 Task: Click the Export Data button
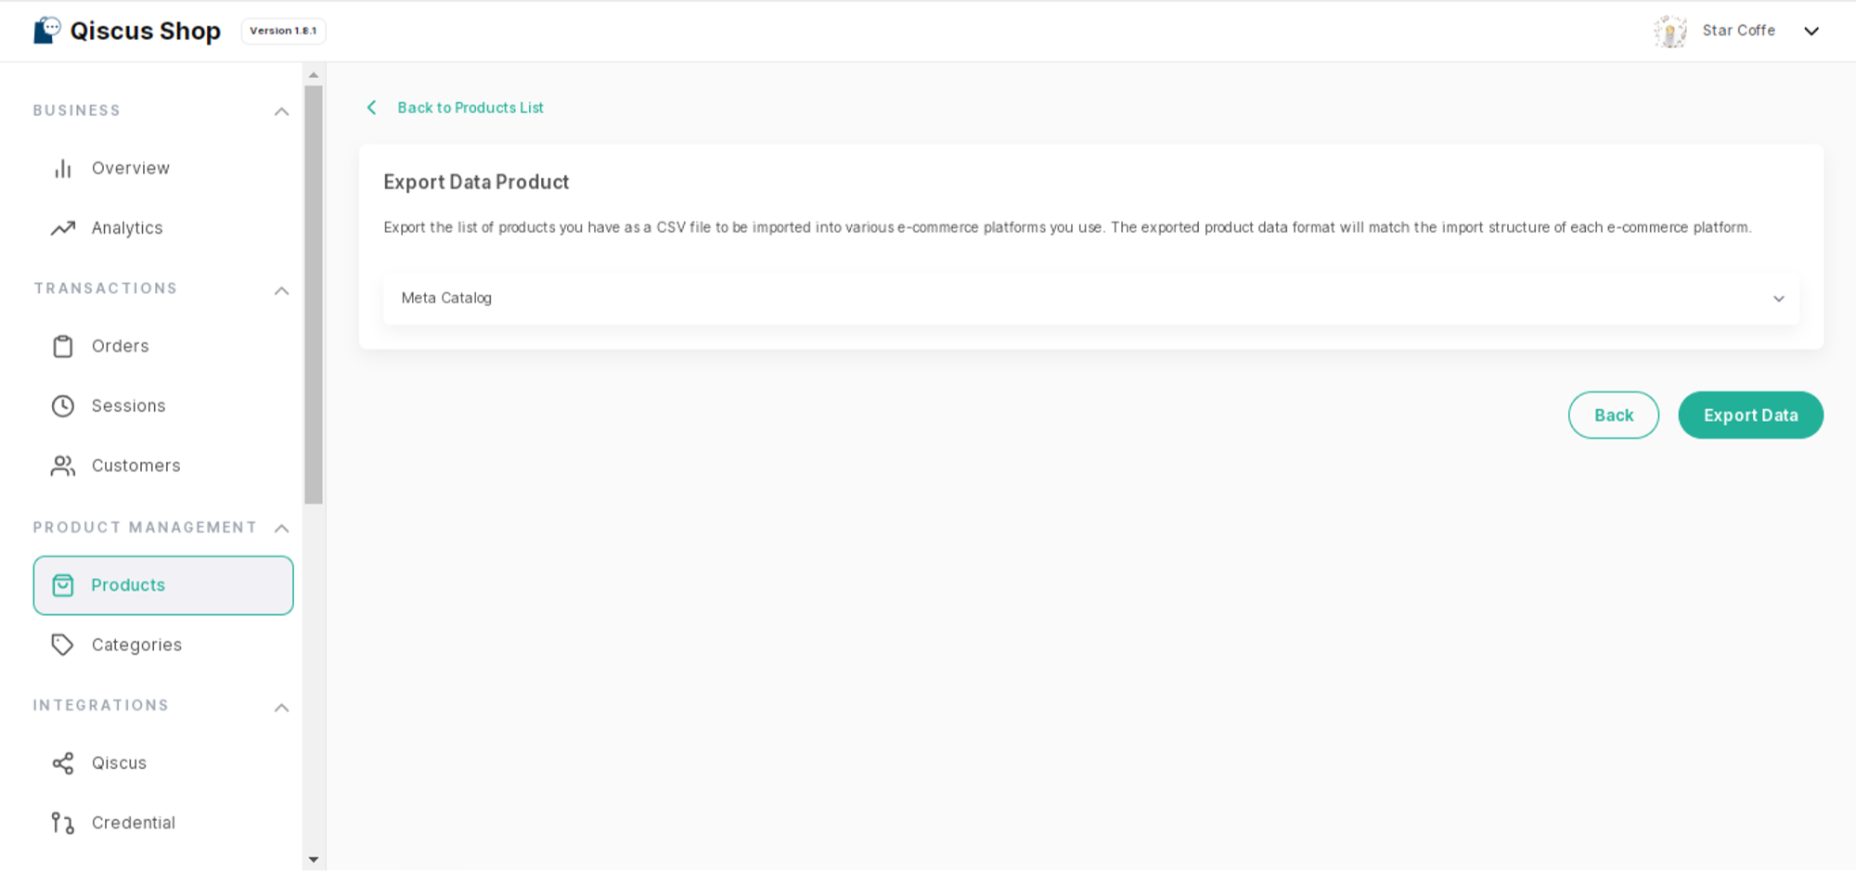pyautogui.click(x=1750, y=416)
